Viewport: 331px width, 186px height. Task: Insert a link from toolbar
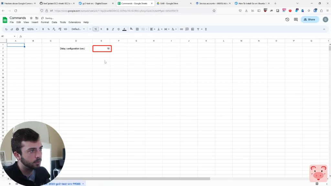[x=181, y=29]
